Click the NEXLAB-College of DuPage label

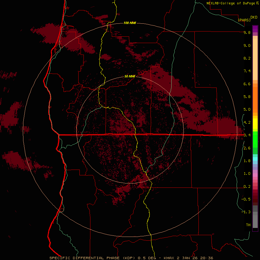tap(231, 3)
